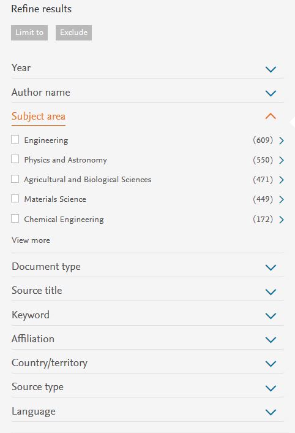
Task: Open the arrow icon next to Engineering count
Action: (x=281, y=140)
